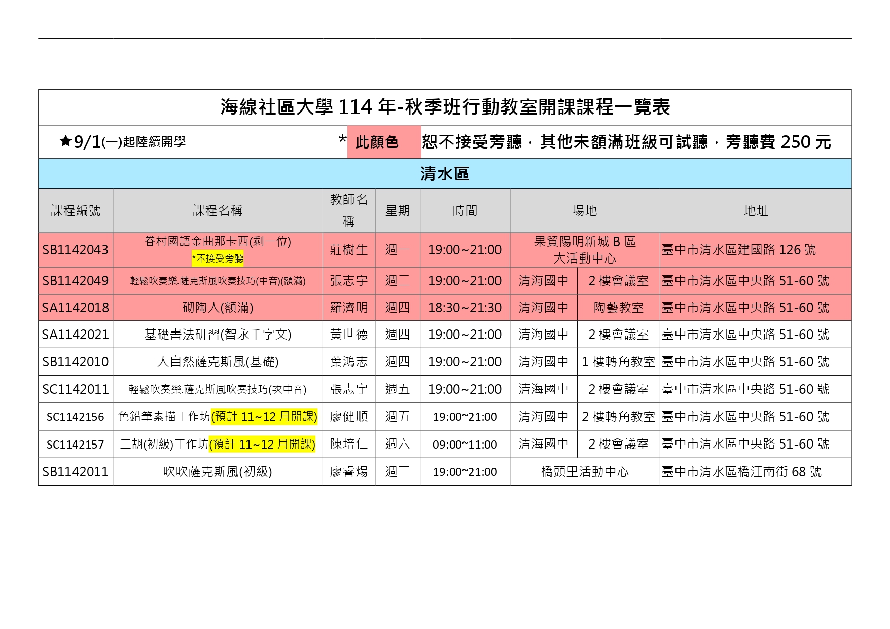The height and width of the screenshot is (629, 890).
Task: Click the 18:30~21:30 time cell
Action: [x=465, y=308]
